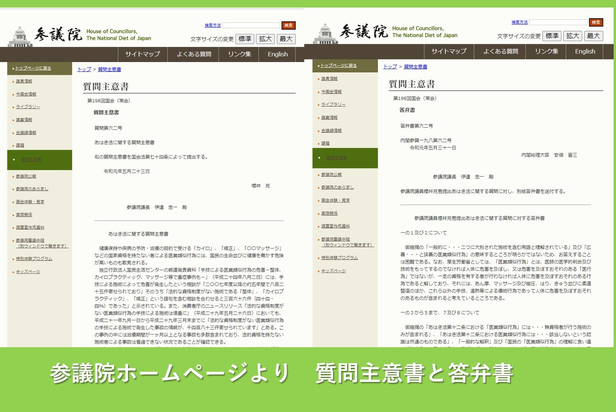Open 議案情報 in the answer page sidebar
Viewport: 616px width, 412px height.
[330, 117]
